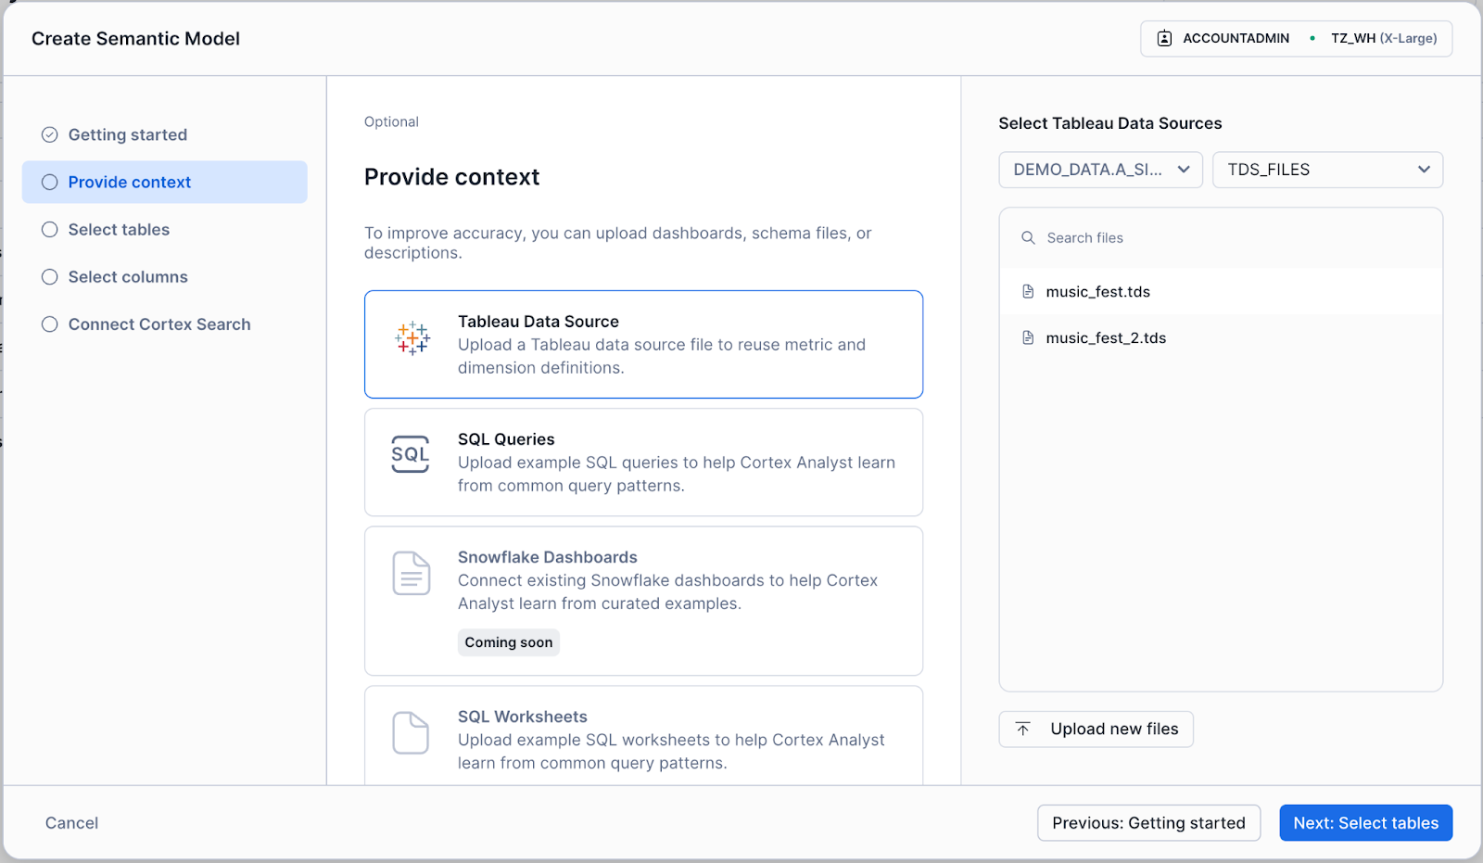Click the search magnifier icon
This screenshot has width=1483, height=863.
[x=1028, y=238]
